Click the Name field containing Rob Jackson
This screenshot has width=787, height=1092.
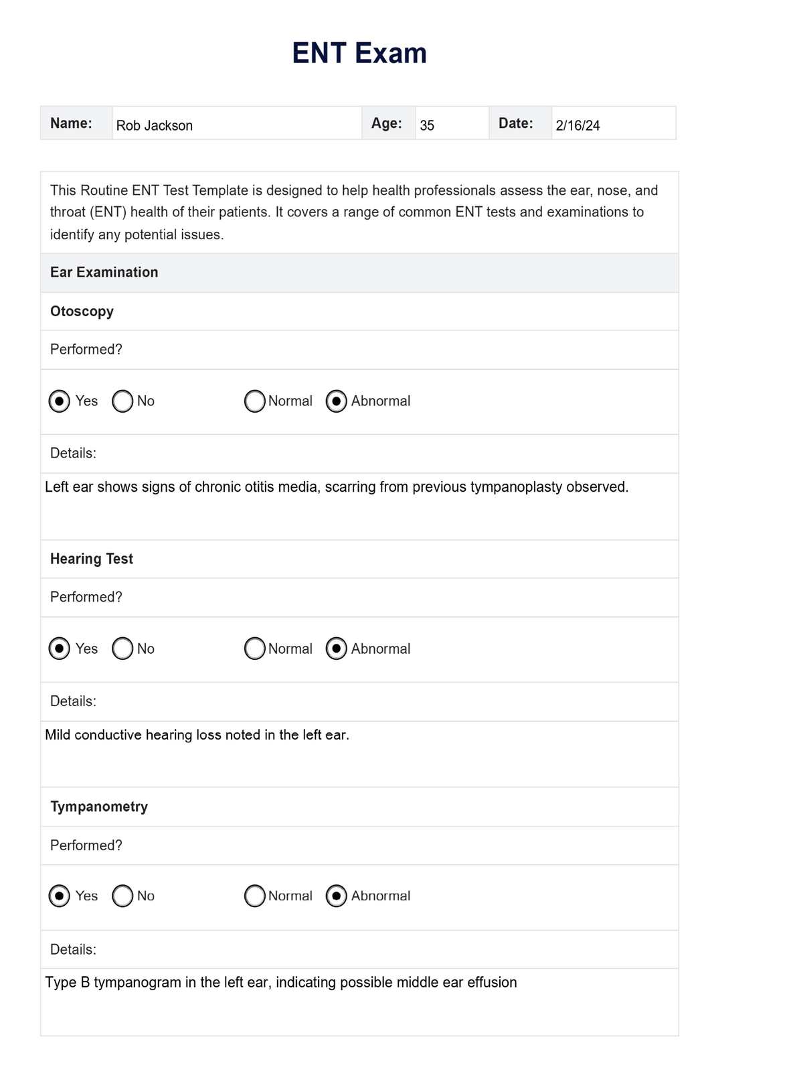coord(236,125)
